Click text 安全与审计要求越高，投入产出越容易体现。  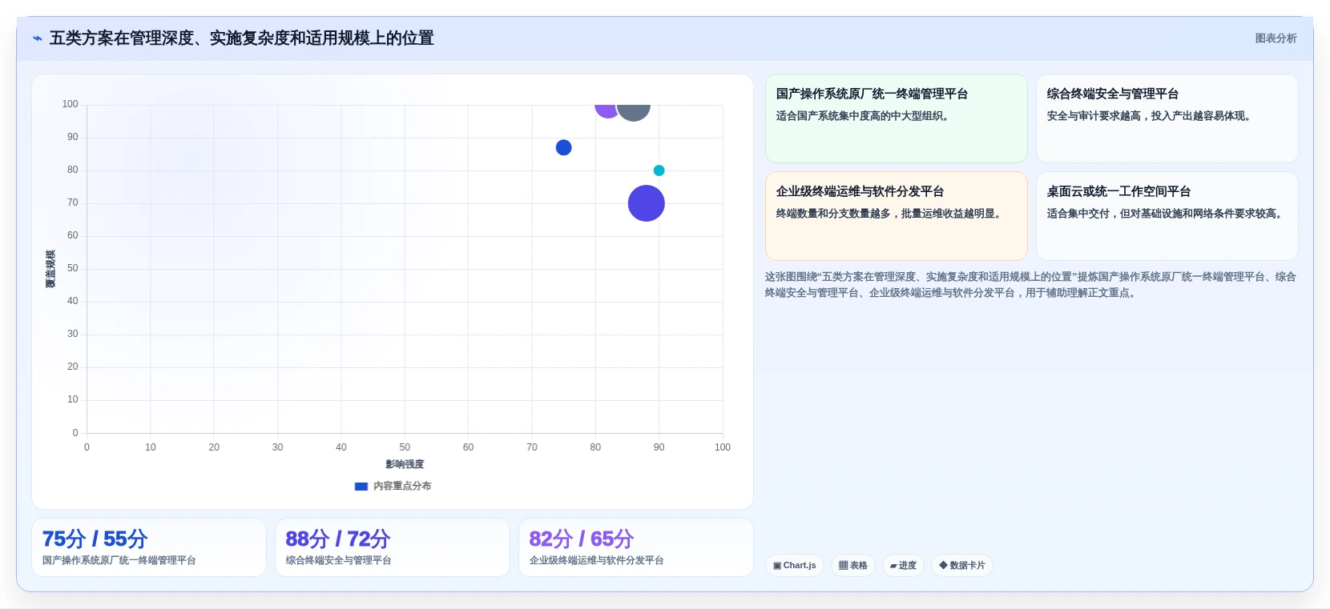1151,116
